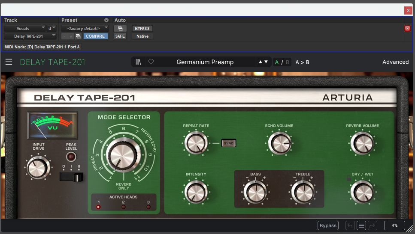Favorite the preset with heart icon
Viewport: 415px width, 234px height.
(x=151, y=62)
